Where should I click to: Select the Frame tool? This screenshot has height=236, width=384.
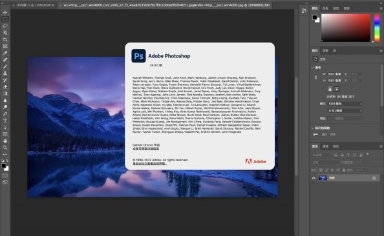point(5,46)
